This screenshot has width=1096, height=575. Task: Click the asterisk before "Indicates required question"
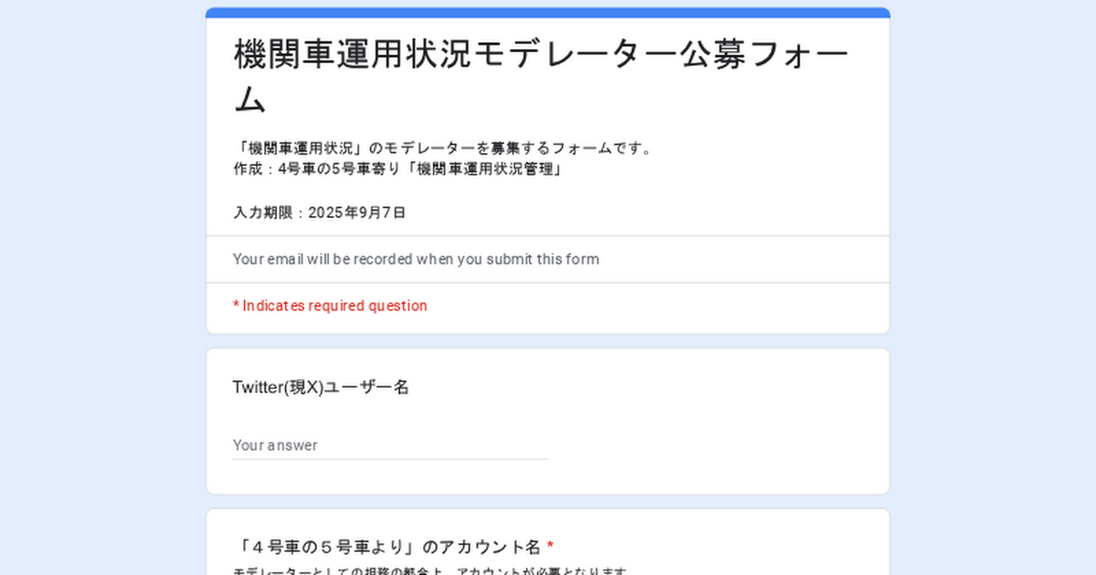pyautogui.click(x=236, y=306)
